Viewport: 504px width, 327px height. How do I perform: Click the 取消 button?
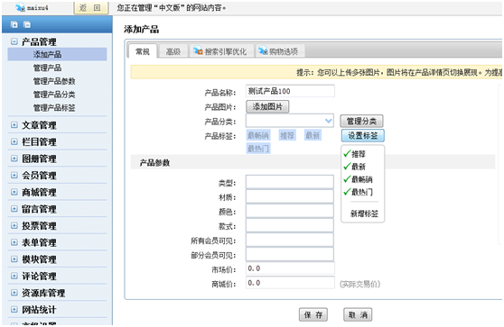tap(358, 314)
